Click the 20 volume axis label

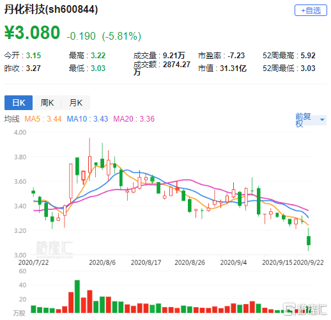[x=22, y=300]
